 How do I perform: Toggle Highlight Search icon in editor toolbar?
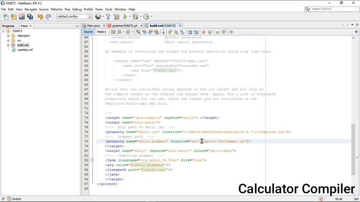pos(156,32)
